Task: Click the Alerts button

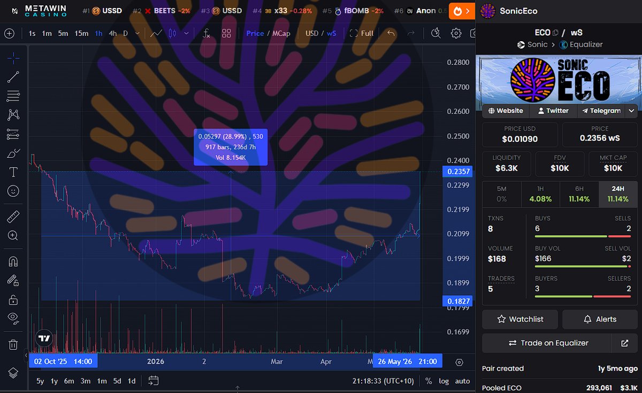Action: pyautogui.click(x=600, y=319)
